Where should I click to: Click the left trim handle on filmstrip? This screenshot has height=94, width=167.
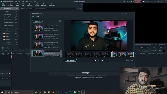pyautogui.click(x=112, y=55)
